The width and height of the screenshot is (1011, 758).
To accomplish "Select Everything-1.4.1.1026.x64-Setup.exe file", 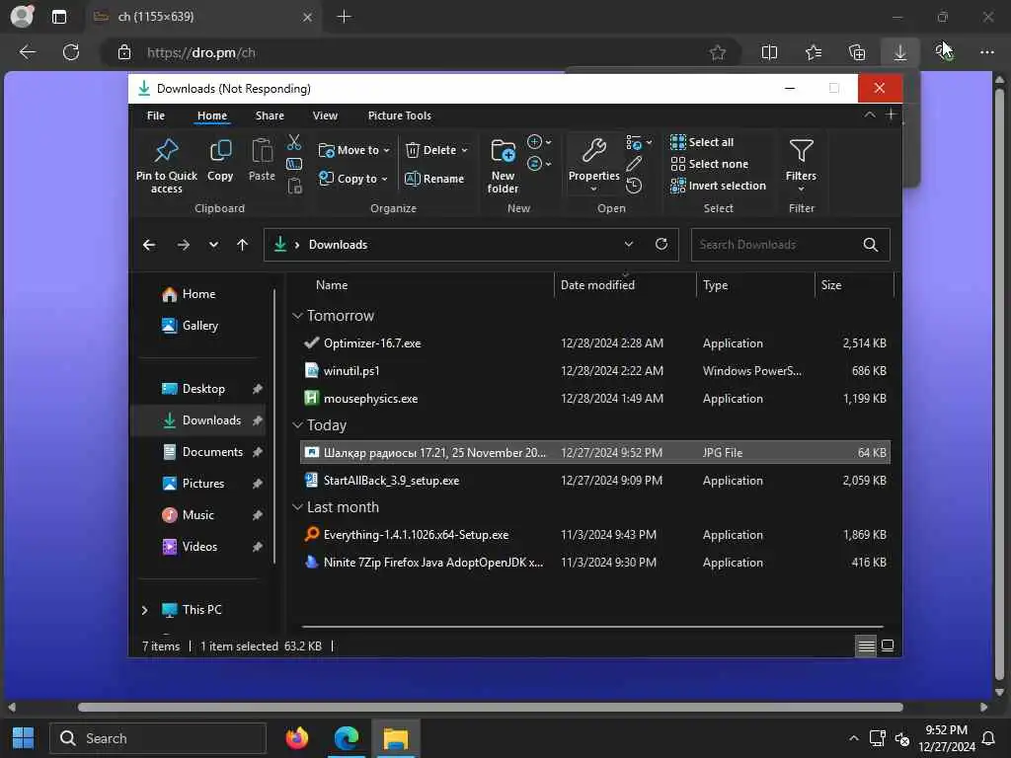I will coord(595,535).
